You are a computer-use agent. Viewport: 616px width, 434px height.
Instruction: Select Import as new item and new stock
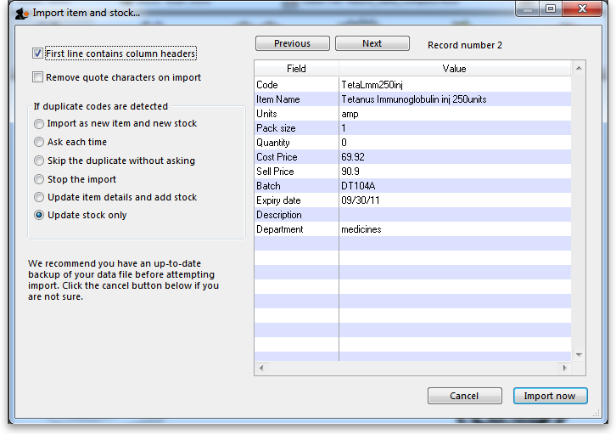pos(40,124)
